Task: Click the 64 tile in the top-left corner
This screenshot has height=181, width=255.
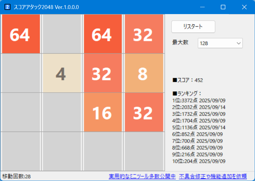Action: tap(21, 34)
